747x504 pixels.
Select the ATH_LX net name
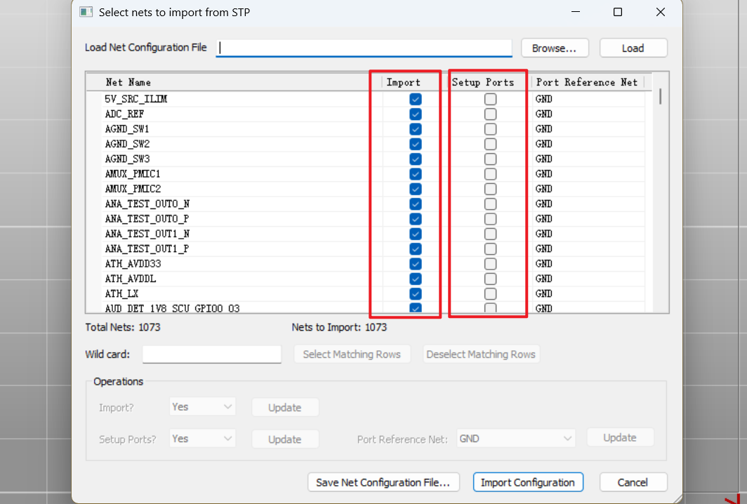(x=121, y=294)
